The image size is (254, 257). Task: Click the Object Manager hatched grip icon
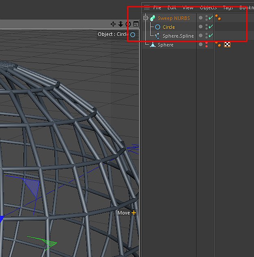tap(147, 7)
